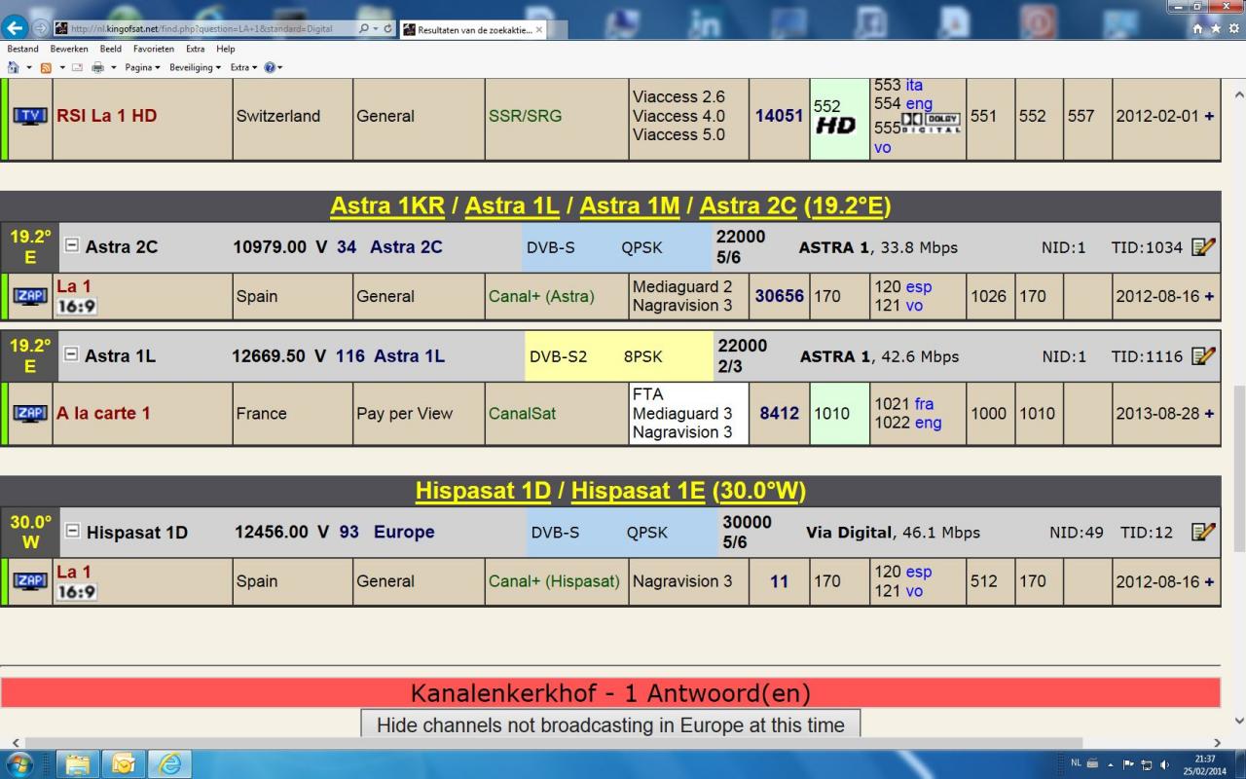Open the Bewerken menu
Viewport: 1246px width, 779px height.
[69, 49]
